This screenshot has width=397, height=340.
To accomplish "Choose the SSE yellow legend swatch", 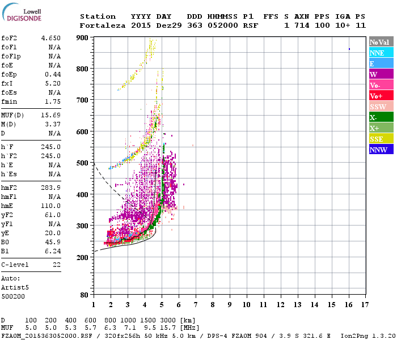I will click(x=381, y=139).
